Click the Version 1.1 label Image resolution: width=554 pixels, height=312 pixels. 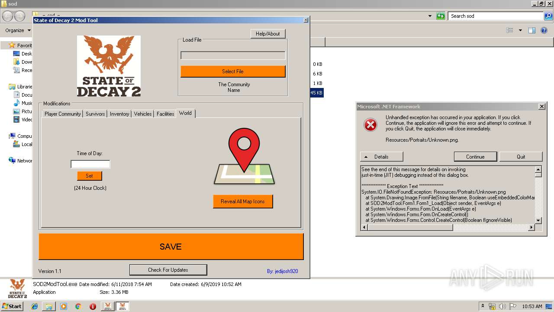(50, 271)
